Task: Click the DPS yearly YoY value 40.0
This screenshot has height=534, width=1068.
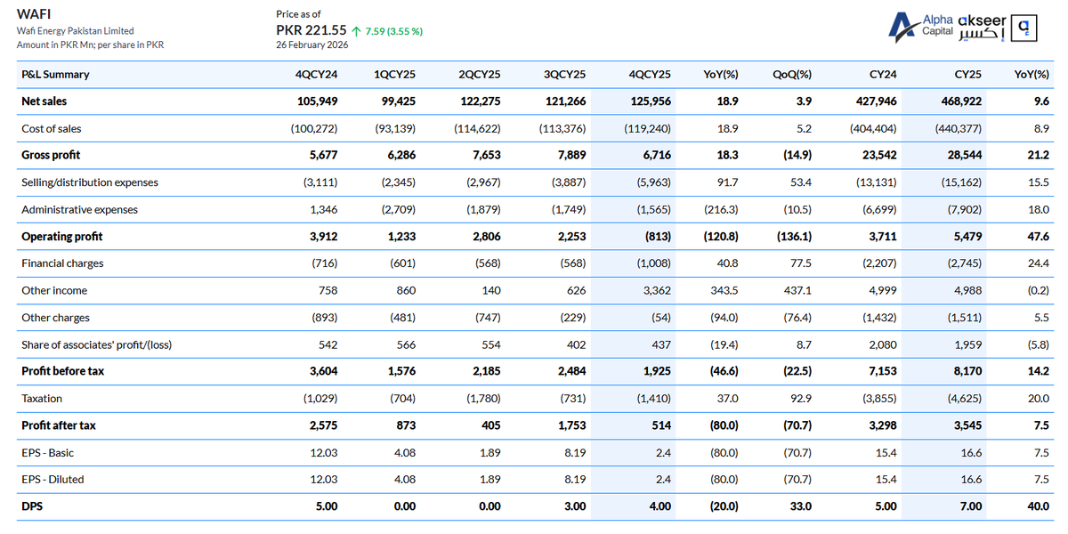Action: 1039,506
